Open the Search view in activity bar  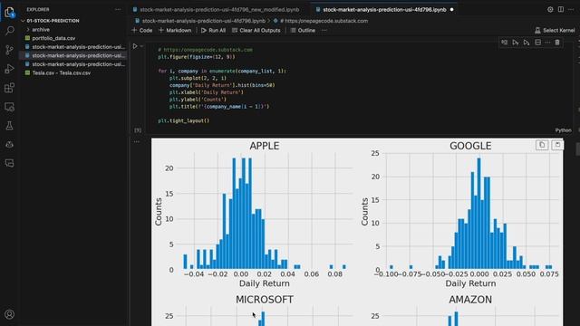pyautogui.click(x=10, y=31)
